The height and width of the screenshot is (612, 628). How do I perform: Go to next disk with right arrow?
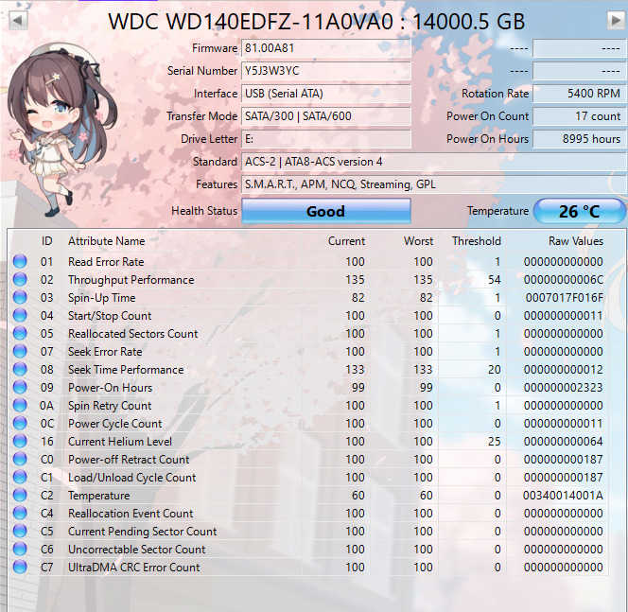[x=616, y=20]
